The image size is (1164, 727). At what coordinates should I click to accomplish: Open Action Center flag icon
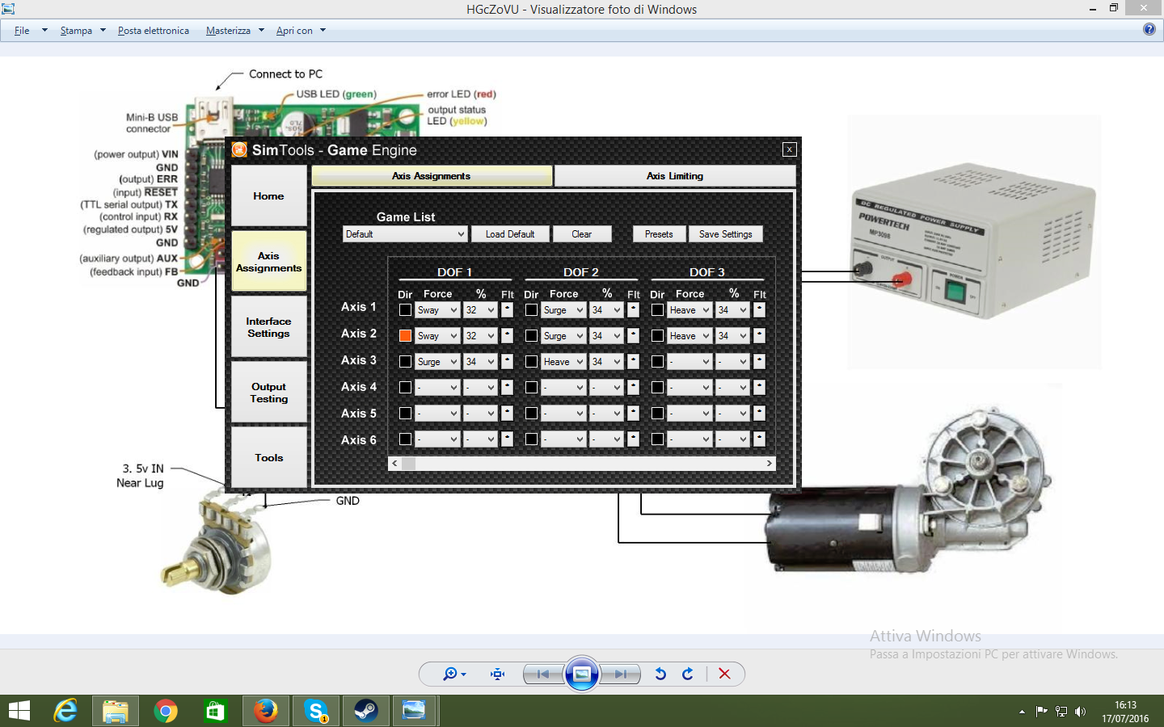[x=1041, y=712]
